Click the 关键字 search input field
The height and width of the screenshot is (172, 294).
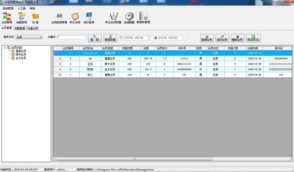coord(72,37)
